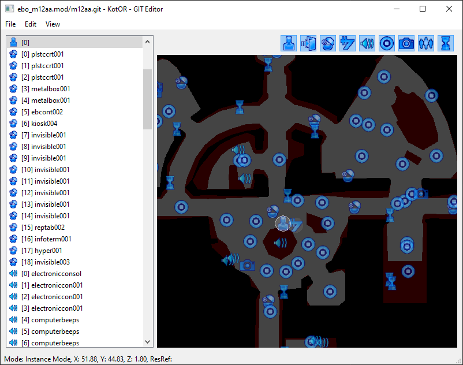The width and height of the screenshot is (463, 365).
Task: Select [6] kiosk004 list row
Action: pyautogui.click(x=74, y=124)
